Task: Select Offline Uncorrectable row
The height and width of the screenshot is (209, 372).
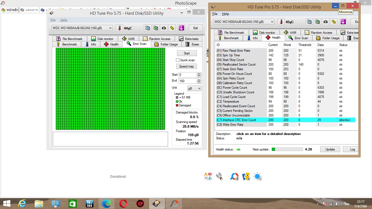Action: pos(286,115)
